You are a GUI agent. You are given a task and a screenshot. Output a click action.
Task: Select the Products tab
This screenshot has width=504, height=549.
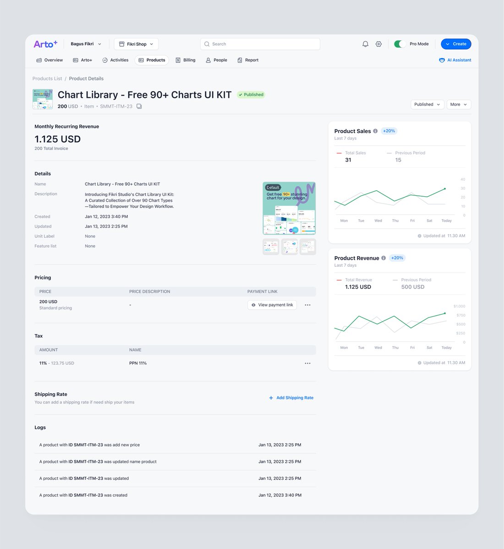tap(152, 60)
